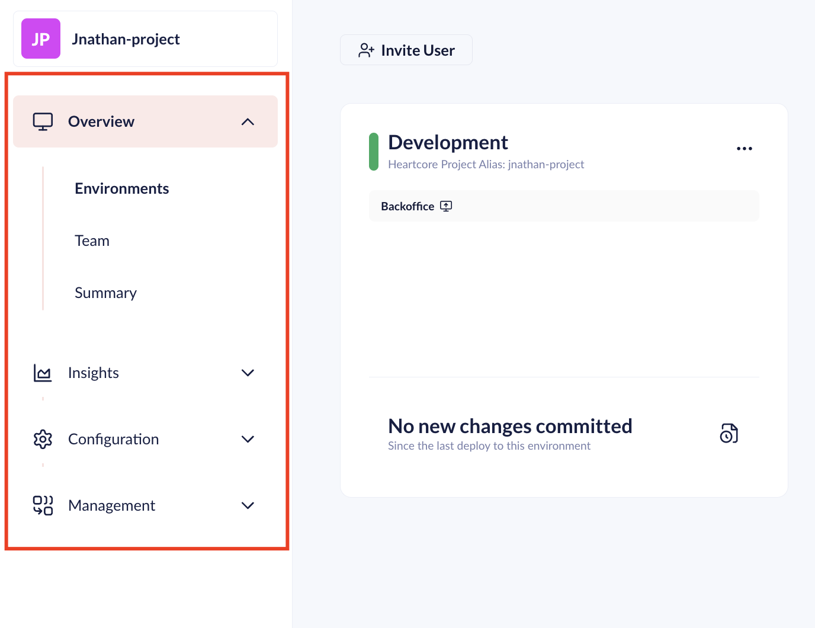This screenshot has width=815, height=628.
Task: Select the Management label
Action: pos(112,505)
